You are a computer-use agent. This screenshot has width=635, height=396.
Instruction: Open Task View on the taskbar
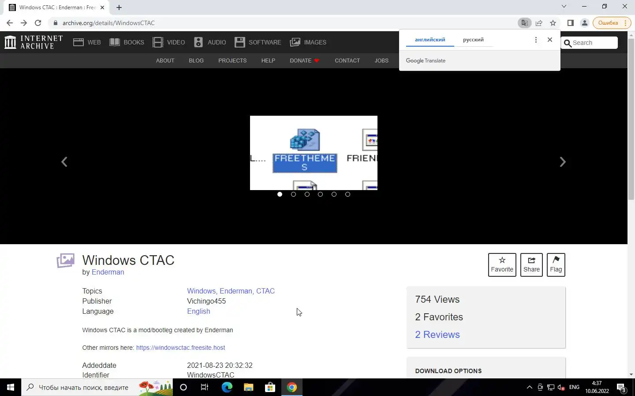tap(205, 387)
